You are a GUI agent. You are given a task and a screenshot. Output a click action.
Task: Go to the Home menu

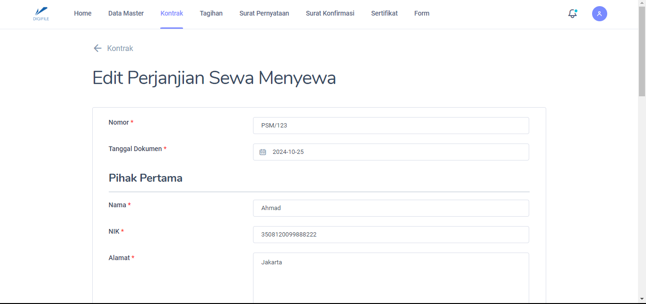tap(83, 13)
